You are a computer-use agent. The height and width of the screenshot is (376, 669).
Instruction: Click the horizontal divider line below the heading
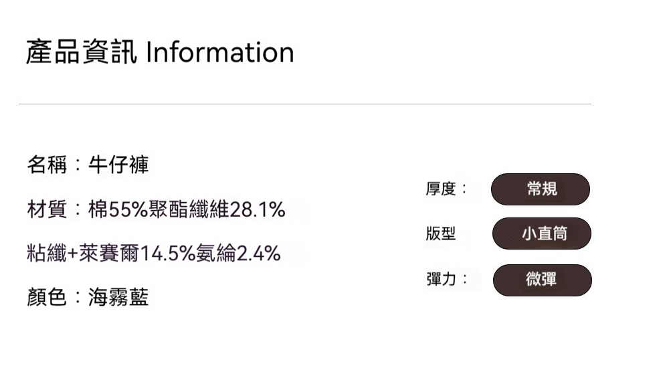pyautogui.click(x=305, y=104)
